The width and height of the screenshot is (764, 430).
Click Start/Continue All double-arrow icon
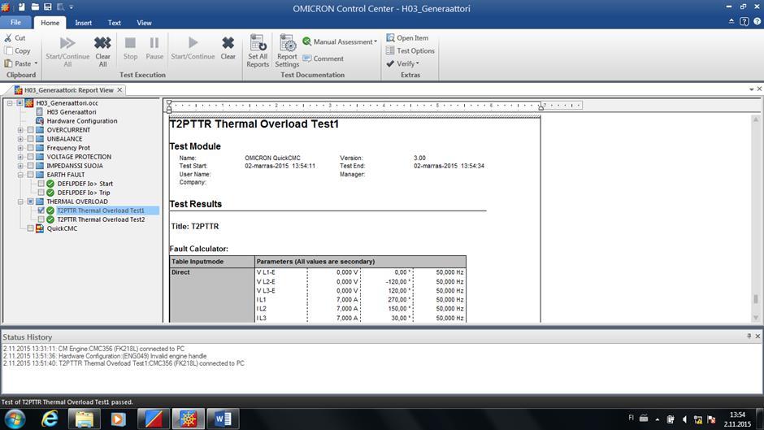pyautogui.click(x=67, y=43)
